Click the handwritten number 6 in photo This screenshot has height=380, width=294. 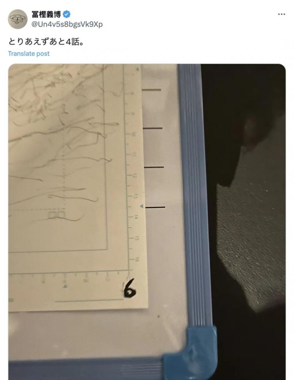tap(130, 288)
